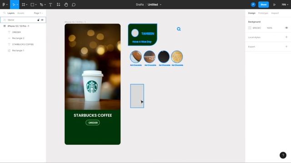Image resolution: width=291 pixels, height=163 pixels.
Task: Open layers panel search
Action: click(4, 13)
